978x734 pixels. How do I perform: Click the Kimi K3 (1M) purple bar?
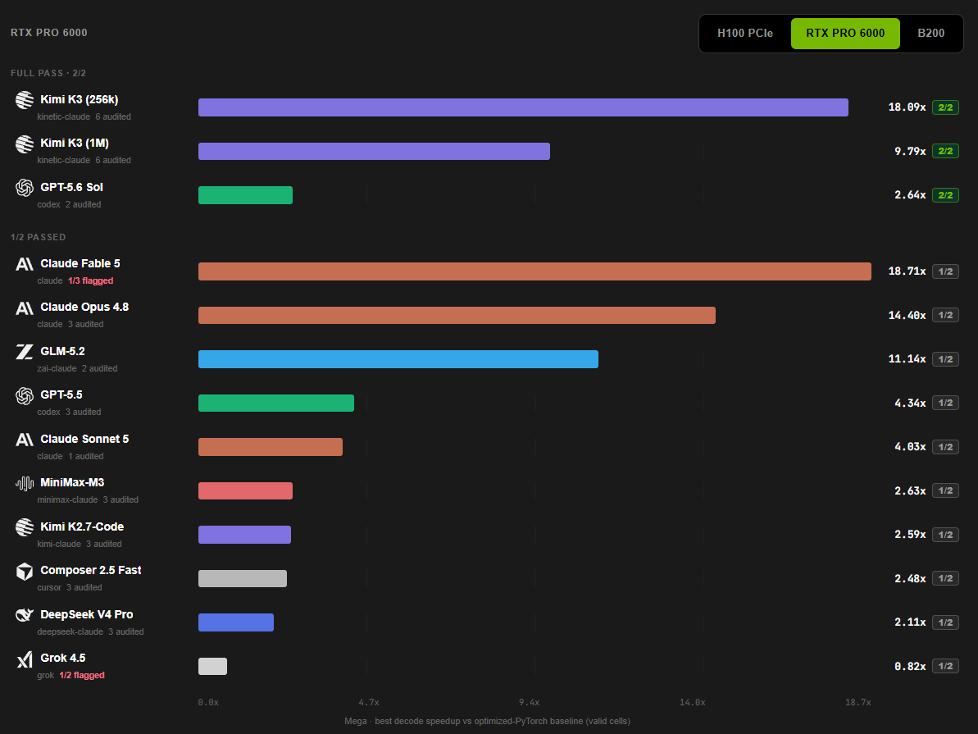tap(375, 151)
